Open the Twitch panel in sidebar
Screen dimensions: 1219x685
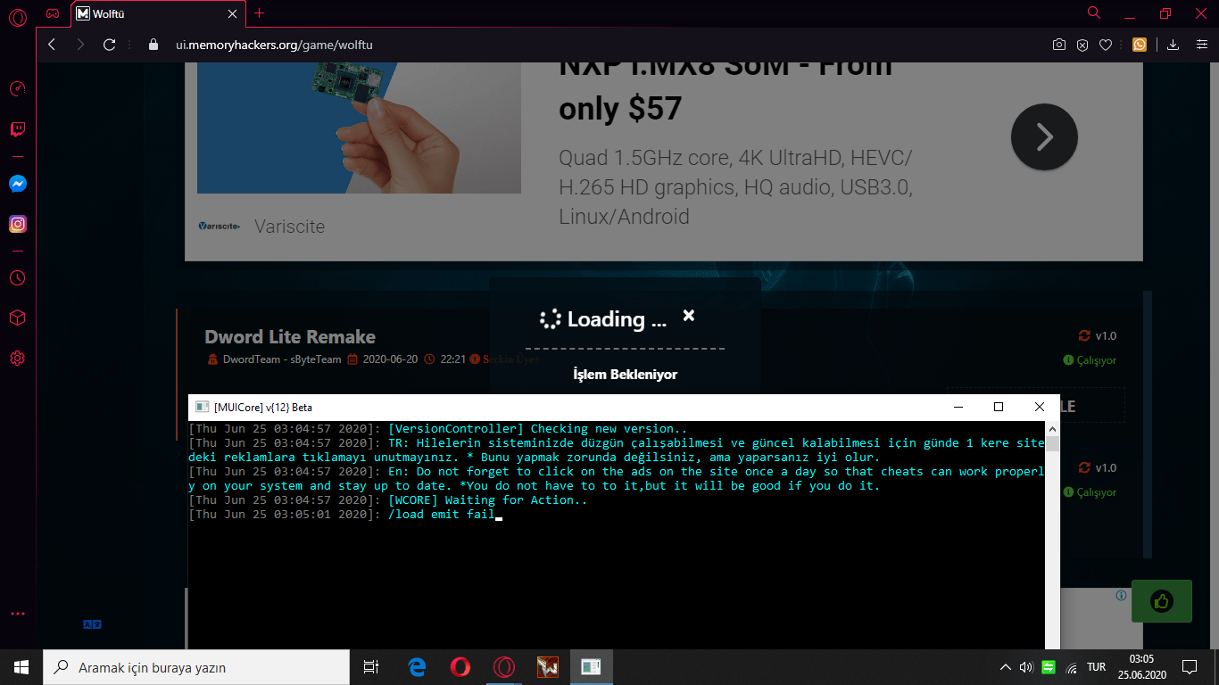[x=17, y=129]
